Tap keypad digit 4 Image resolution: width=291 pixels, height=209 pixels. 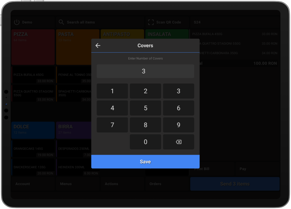[x=112, y=108]
